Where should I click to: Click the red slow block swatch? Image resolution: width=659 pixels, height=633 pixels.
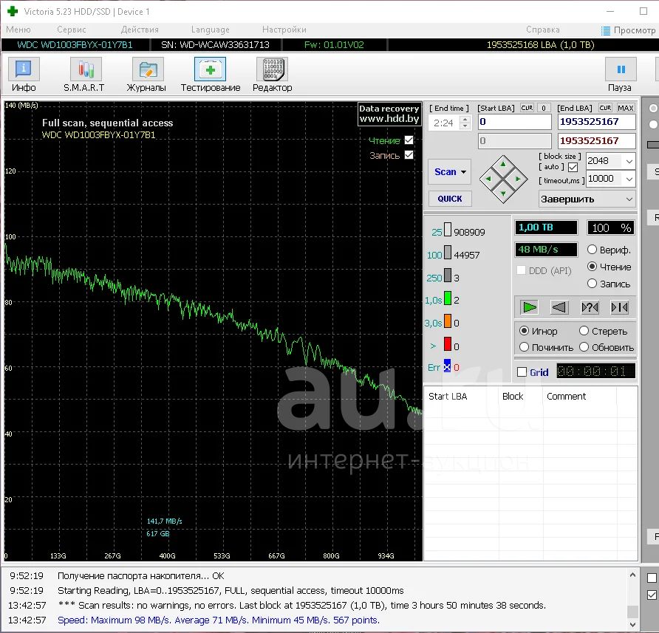coord(448,343)
